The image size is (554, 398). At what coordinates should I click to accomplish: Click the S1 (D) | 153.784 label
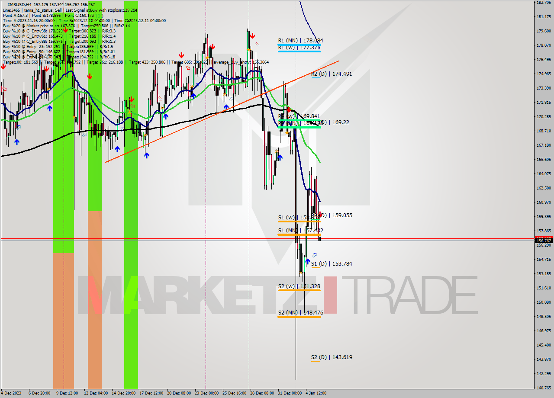(x=332, y=263)
